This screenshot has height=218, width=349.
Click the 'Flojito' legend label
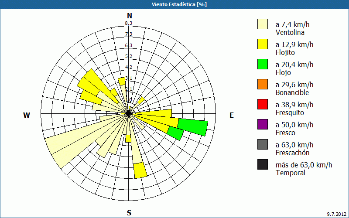285,52
